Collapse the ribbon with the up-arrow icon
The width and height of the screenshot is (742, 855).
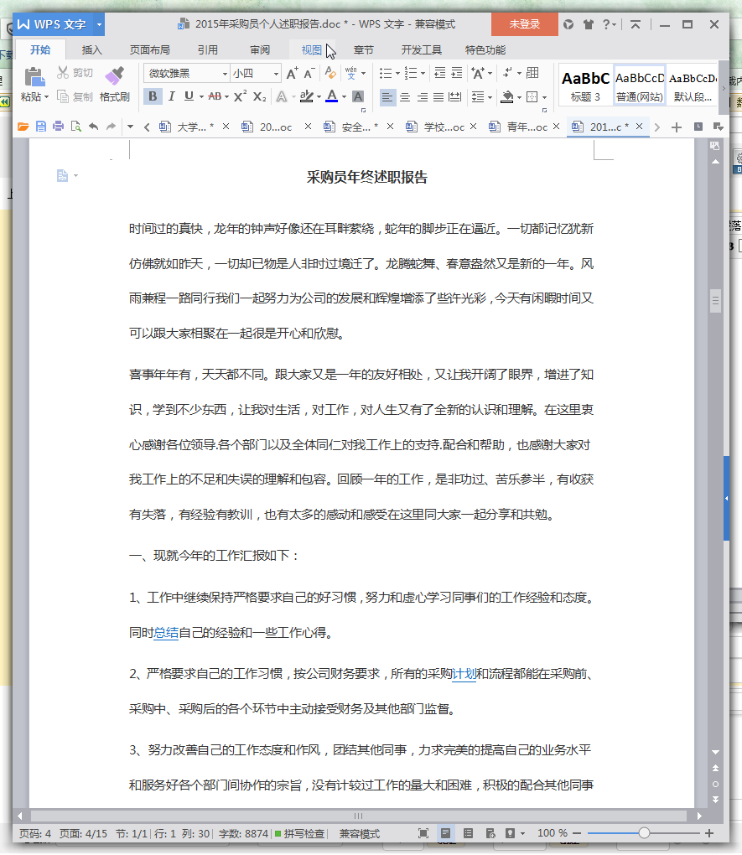click(636, 24)
